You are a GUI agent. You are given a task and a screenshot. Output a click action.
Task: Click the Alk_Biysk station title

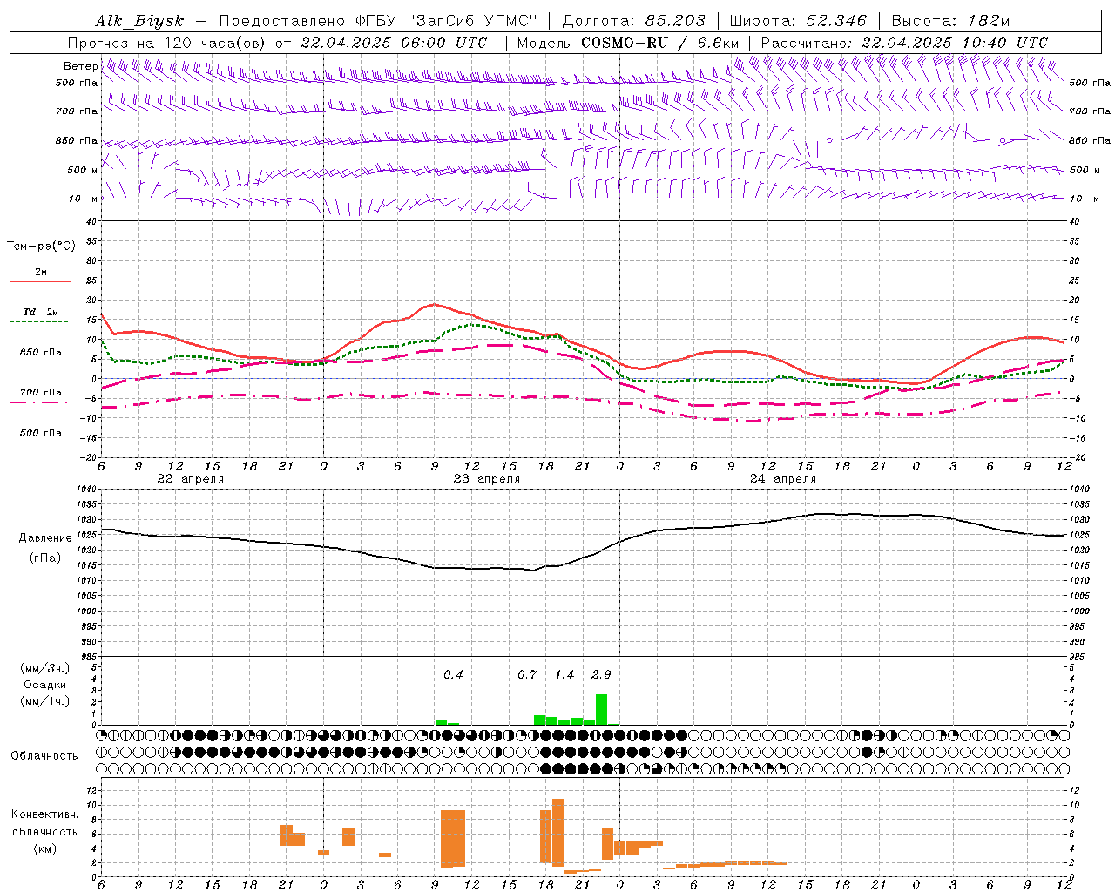tap(139, 21)
